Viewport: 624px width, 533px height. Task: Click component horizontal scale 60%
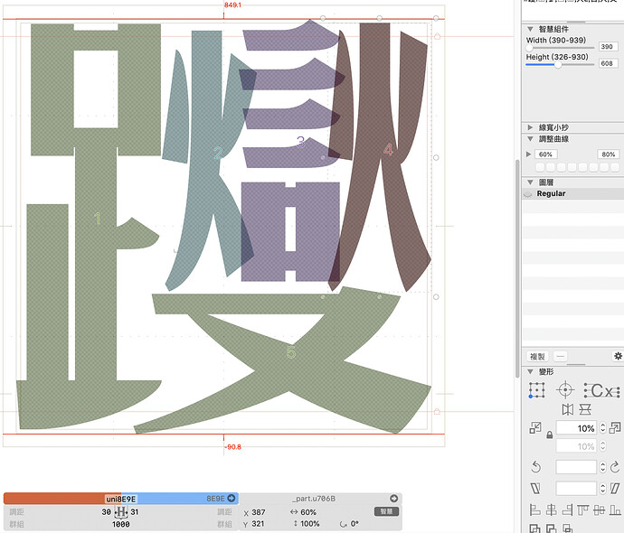point(308,512)
